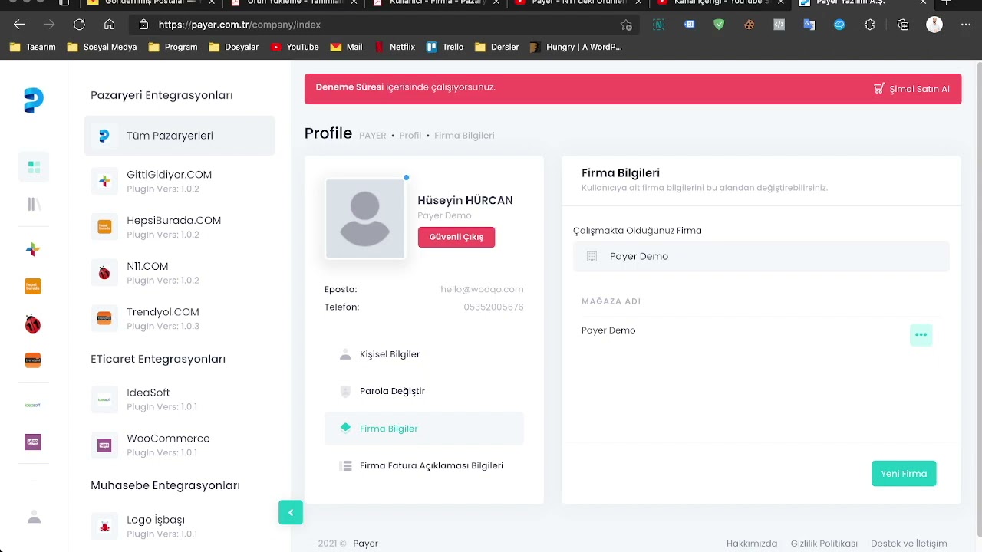Open the Hungry | A WordP... bookmark

[x=575, y=47]
